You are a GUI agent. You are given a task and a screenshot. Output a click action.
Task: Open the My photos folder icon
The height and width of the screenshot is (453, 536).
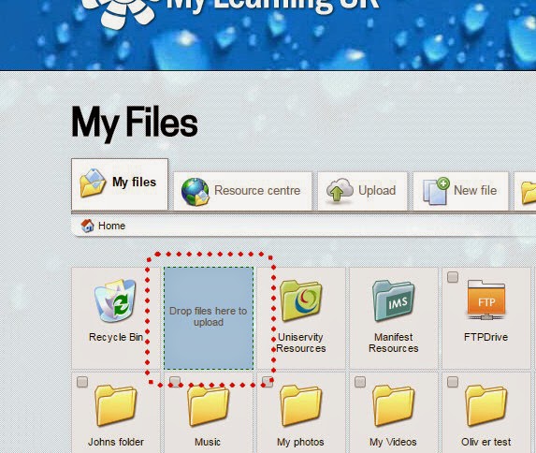click(x=301, y=406)
